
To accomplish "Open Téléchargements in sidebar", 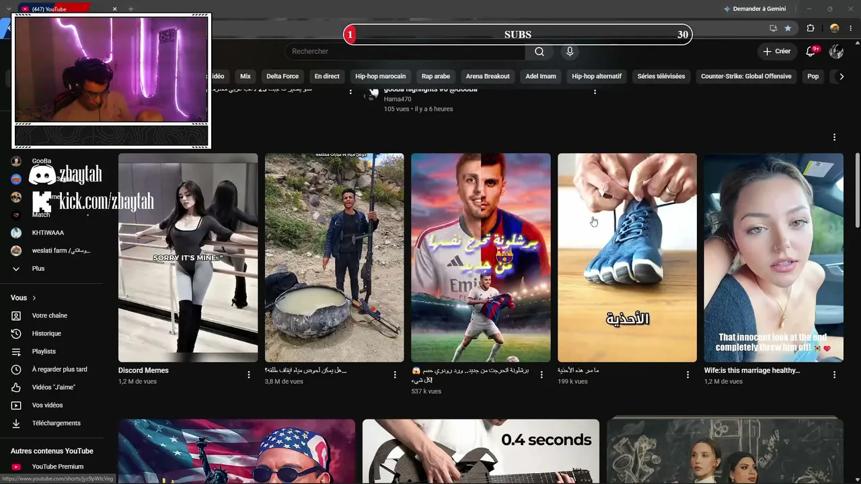I will tap(55, 423).
